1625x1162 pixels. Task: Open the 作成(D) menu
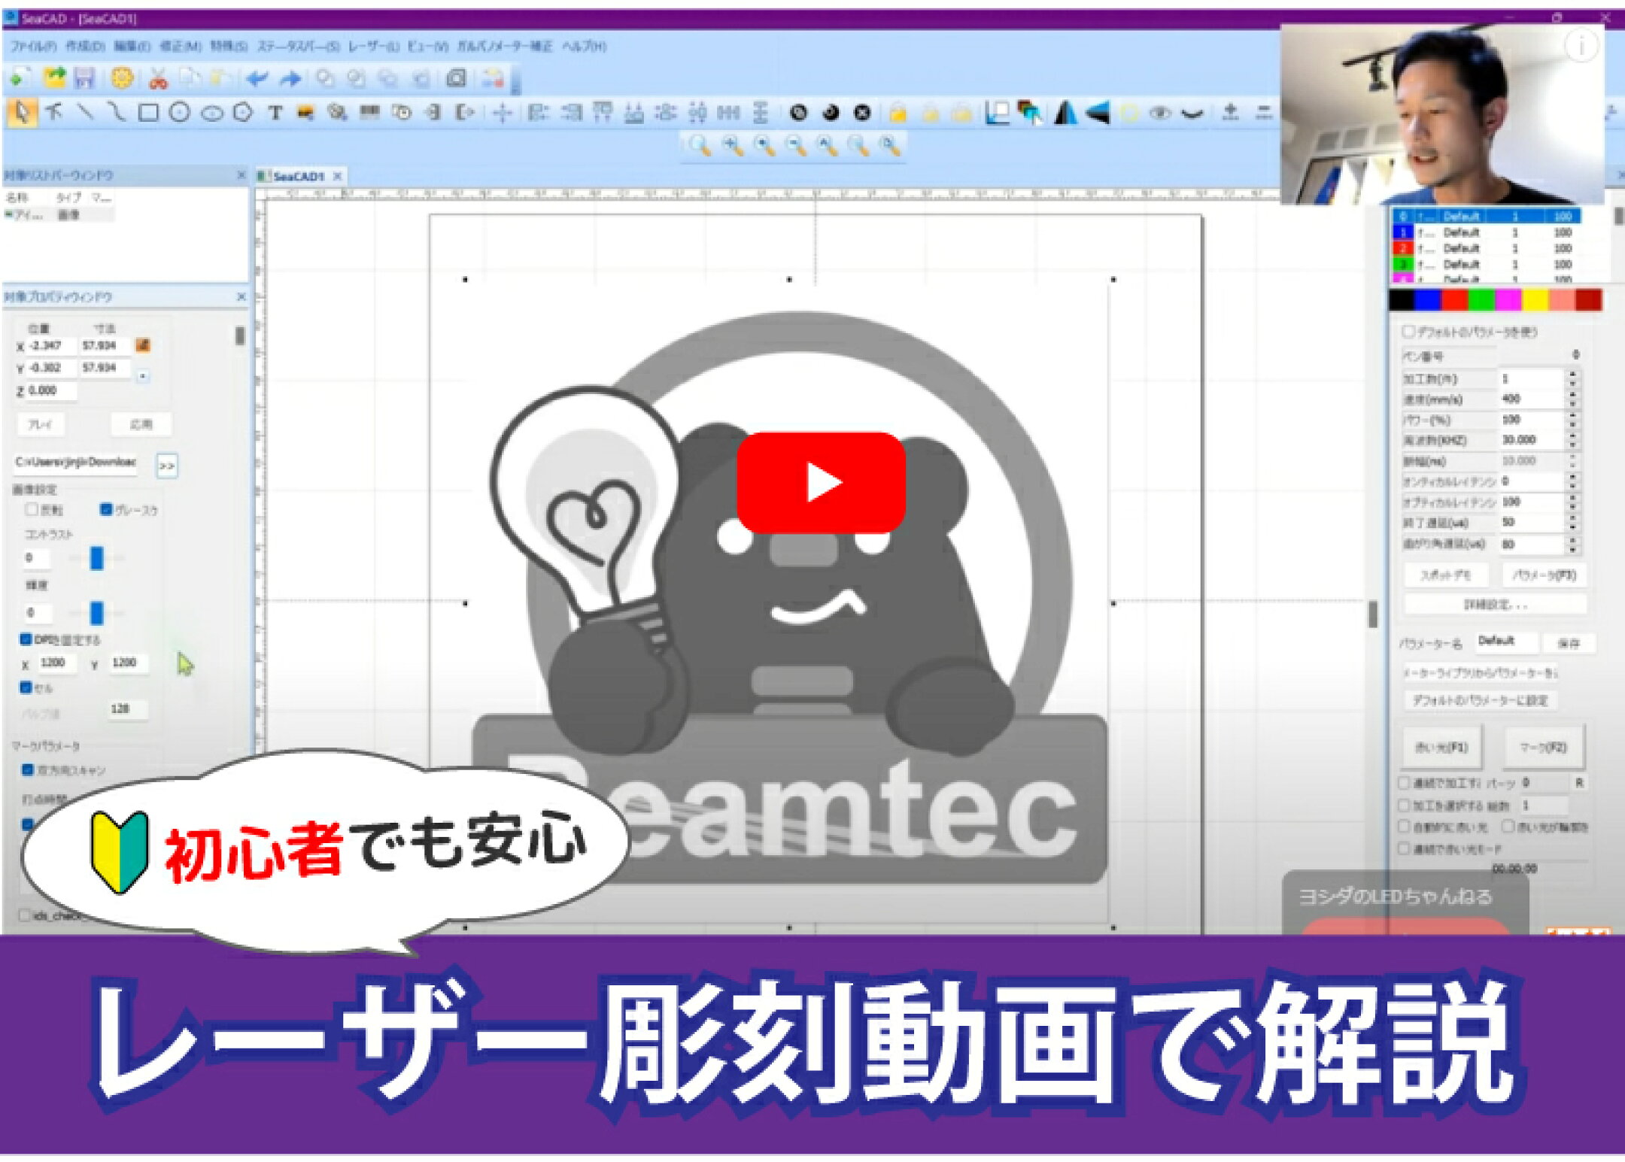(x=85, y=47)
